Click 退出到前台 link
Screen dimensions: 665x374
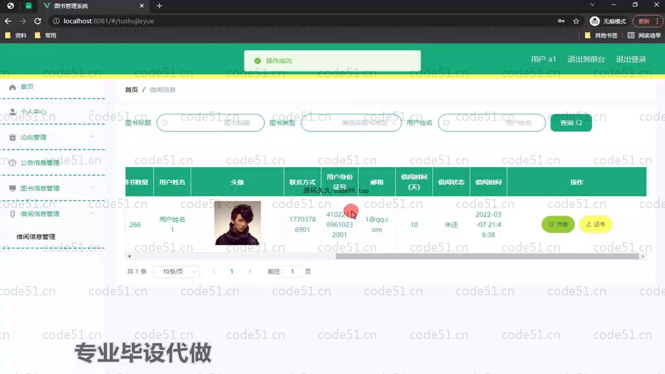tap(586, 59)
